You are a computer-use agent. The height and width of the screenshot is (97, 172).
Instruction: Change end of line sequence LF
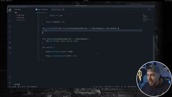[122, 87]
